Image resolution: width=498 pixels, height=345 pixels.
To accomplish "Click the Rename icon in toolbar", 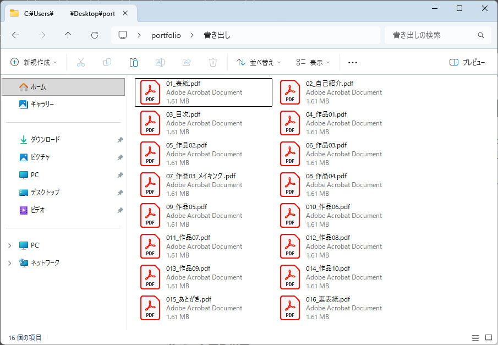I will click(x=160, y=62).
